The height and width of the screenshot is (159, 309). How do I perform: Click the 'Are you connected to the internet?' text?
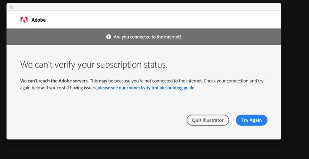148,37
